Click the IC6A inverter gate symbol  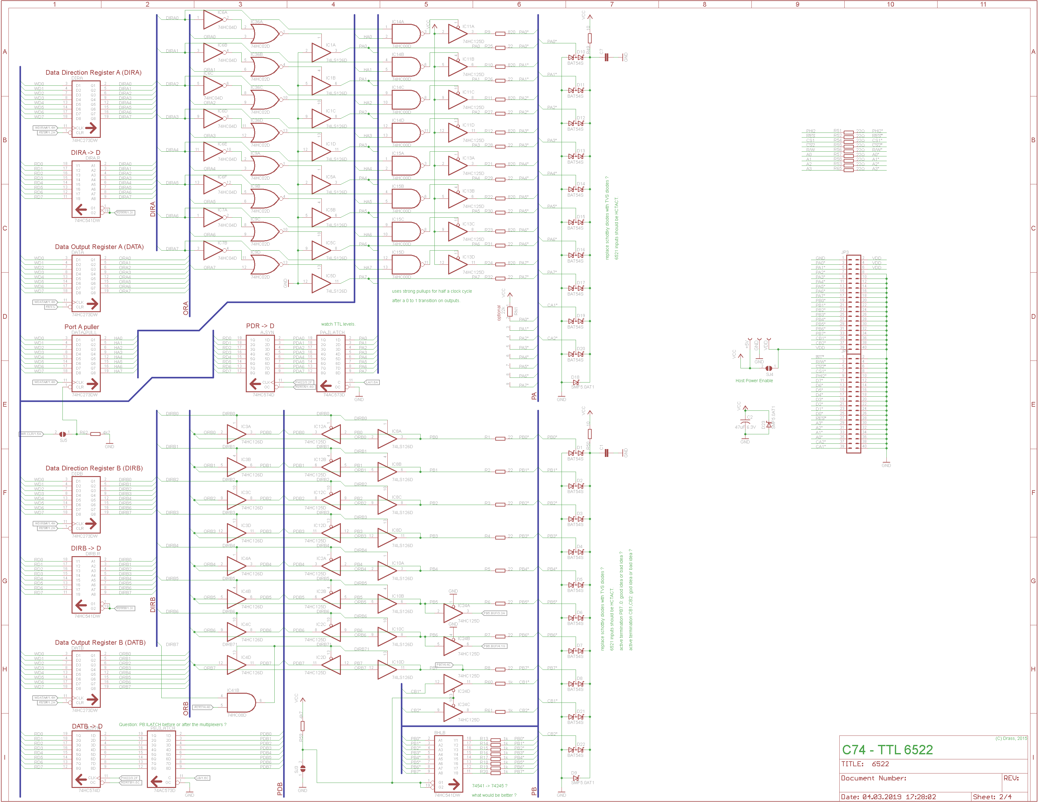[x=212, y=19]
